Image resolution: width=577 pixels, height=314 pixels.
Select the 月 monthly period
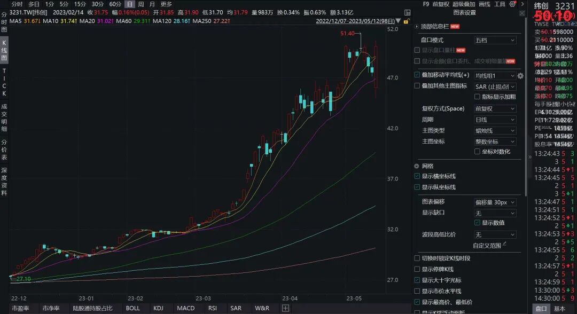coord(152,4)
